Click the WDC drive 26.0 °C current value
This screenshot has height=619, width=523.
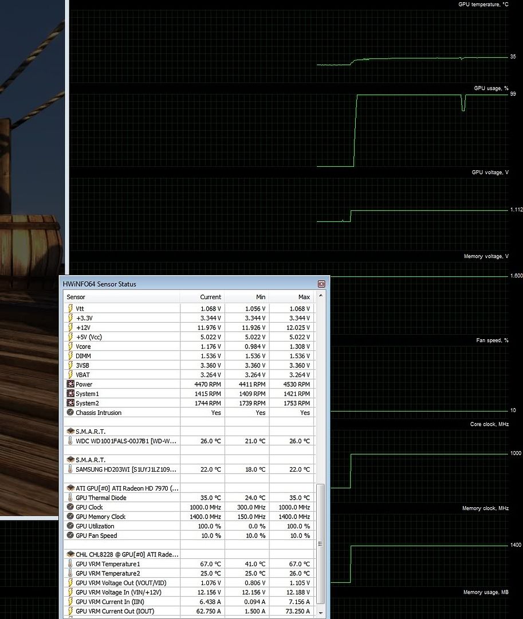[x=211, y=441]
